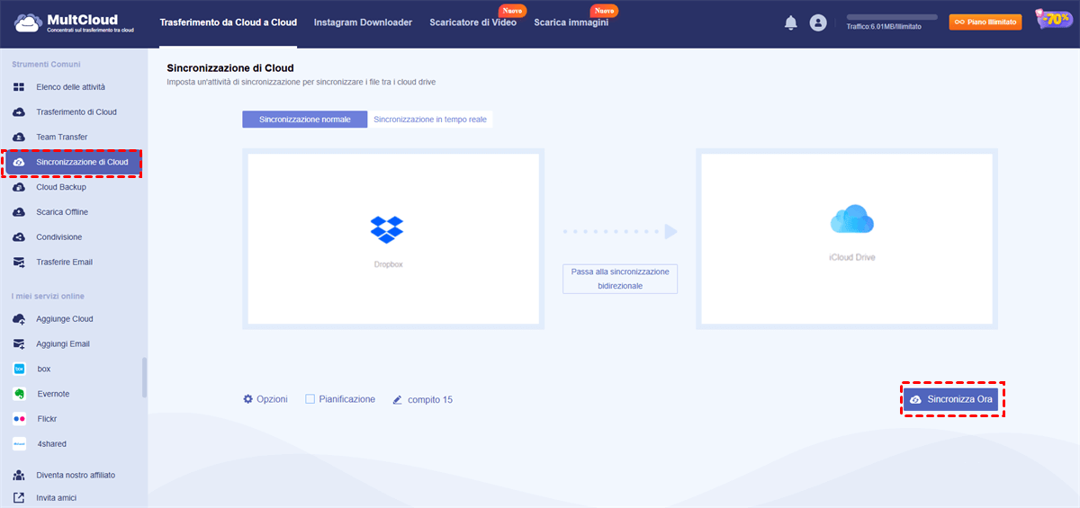This screenshot has height=508, width=1080.
Task: Click the Aggiungi Email icon
Action: click(x=19, y=344)
